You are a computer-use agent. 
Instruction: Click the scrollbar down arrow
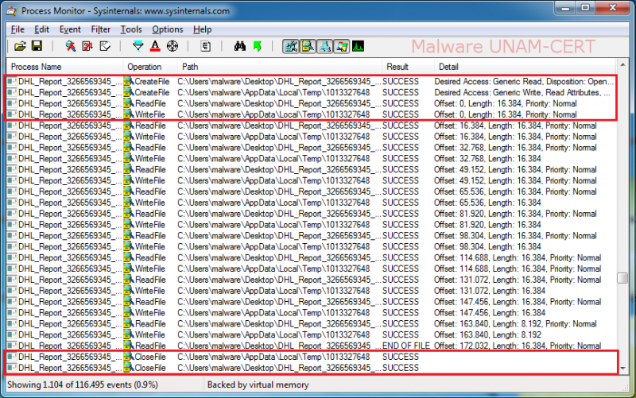pos(622,369)
